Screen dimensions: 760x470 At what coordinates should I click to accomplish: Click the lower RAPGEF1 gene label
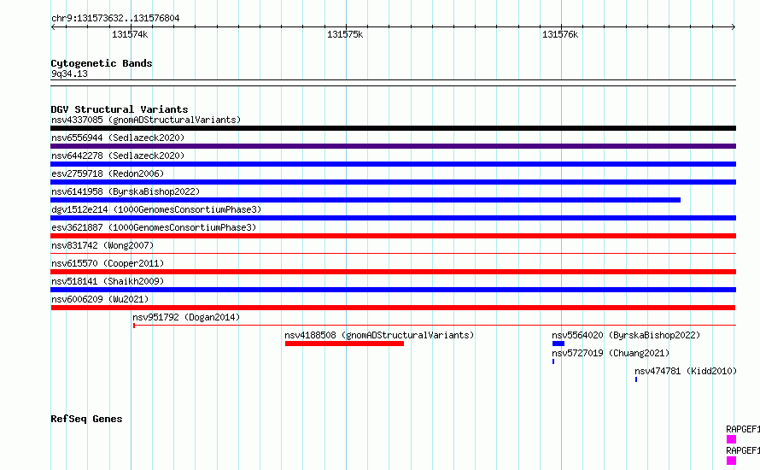[743, 450]
